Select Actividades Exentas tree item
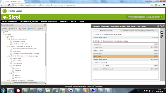166x93 pixels. [x=19, y=41]
